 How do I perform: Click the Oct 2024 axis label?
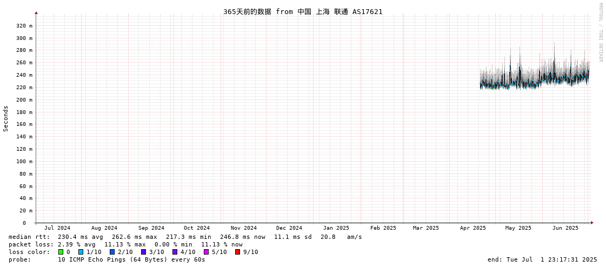tap(197, 228)
